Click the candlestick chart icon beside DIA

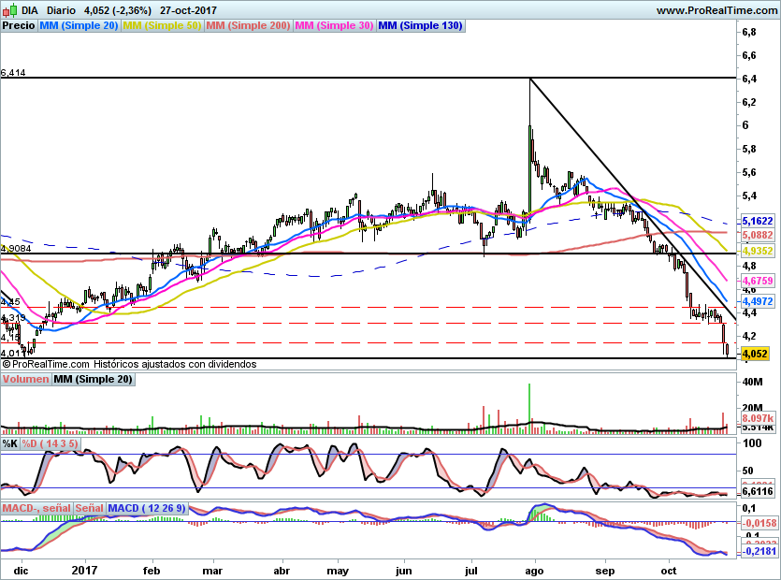10,10
